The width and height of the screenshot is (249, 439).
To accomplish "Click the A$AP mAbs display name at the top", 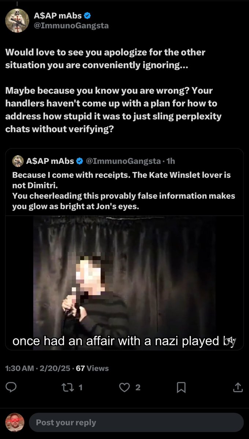I will click(x=57, y=16).
